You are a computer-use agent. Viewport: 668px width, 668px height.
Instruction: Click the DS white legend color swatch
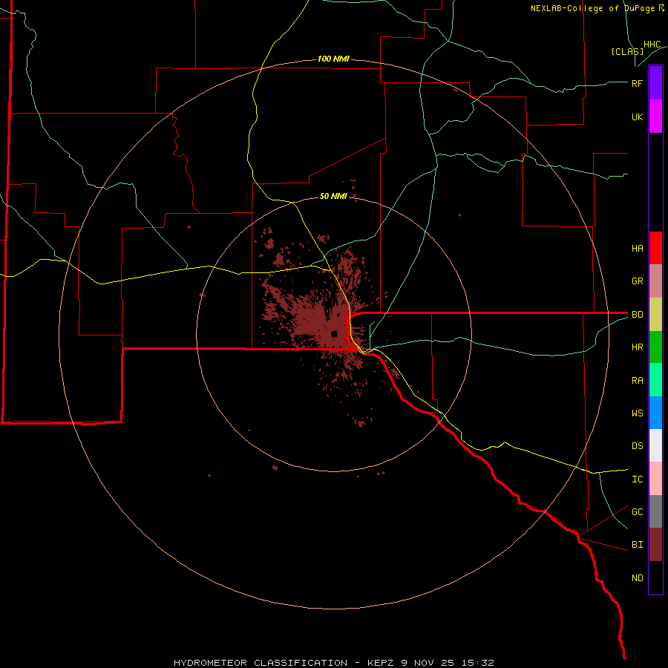[655, 445]
